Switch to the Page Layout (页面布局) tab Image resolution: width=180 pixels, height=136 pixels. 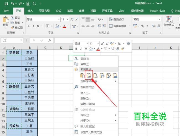pos(44,11)
